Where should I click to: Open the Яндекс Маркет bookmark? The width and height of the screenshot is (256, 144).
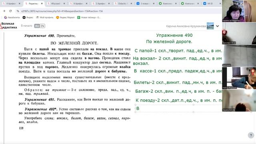[x=65, y=17]
